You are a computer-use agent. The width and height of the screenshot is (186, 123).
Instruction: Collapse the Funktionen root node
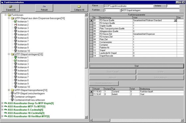pos(6,15)
